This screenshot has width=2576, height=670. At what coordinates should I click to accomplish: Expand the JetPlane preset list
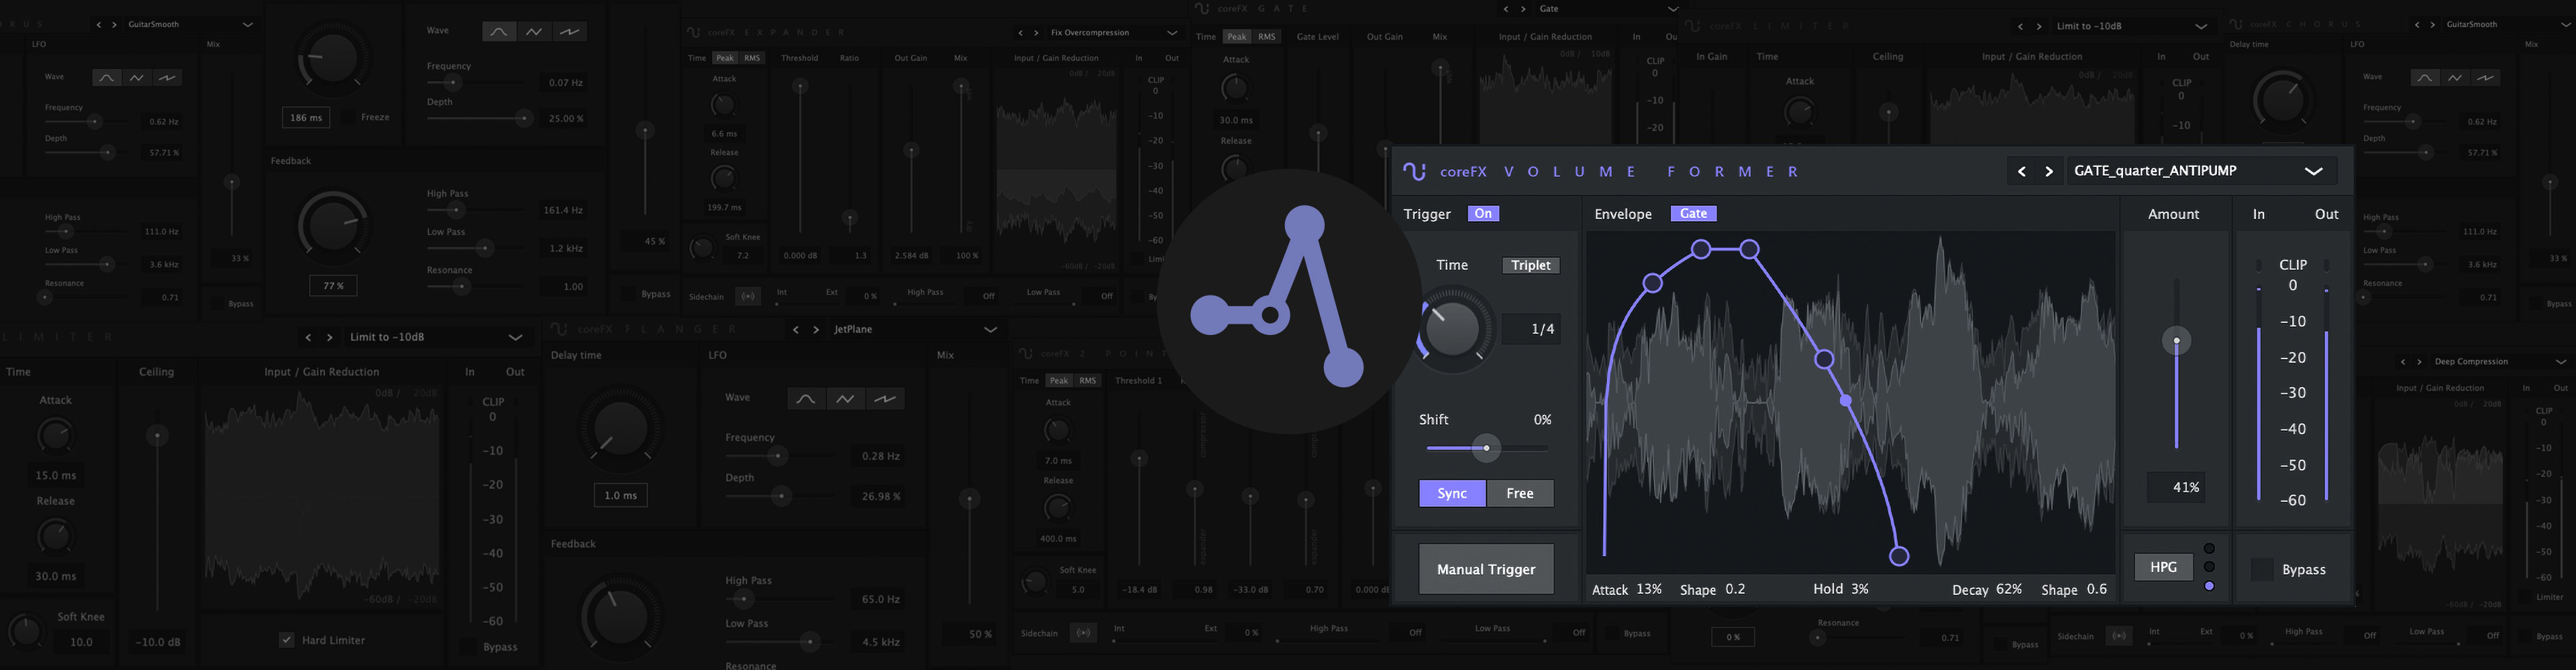(x=990, y=330)
